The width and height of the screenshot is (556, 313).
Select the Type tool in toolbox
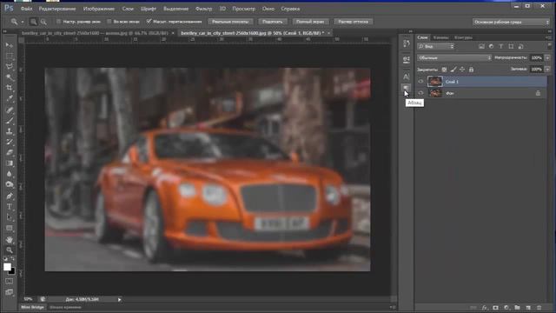click(x=10, y=207)
